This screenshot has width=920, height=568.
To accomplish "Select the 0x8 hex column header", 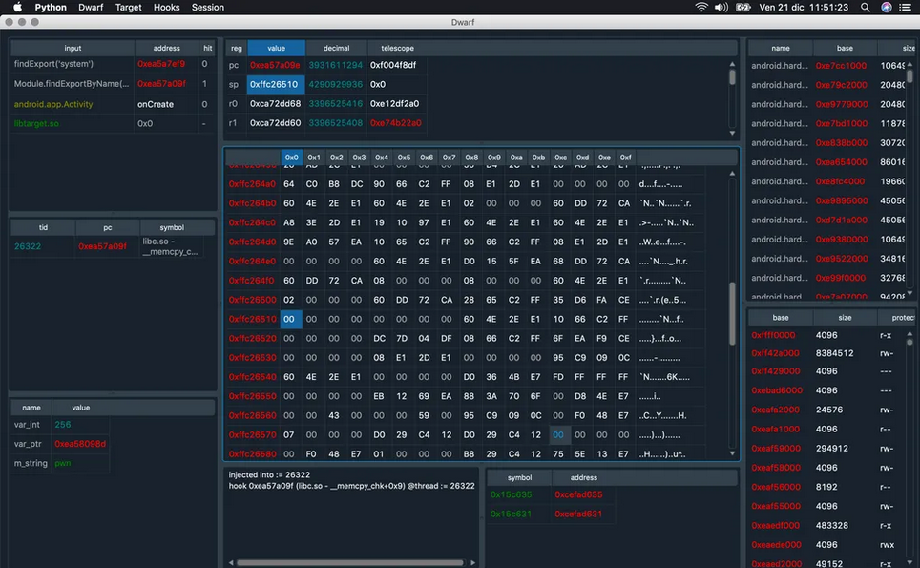I will coord(471,158).
